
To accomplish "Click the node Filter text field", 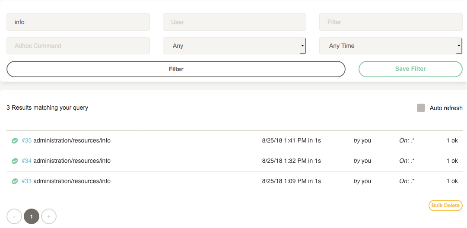I will [x=391, y=22].
